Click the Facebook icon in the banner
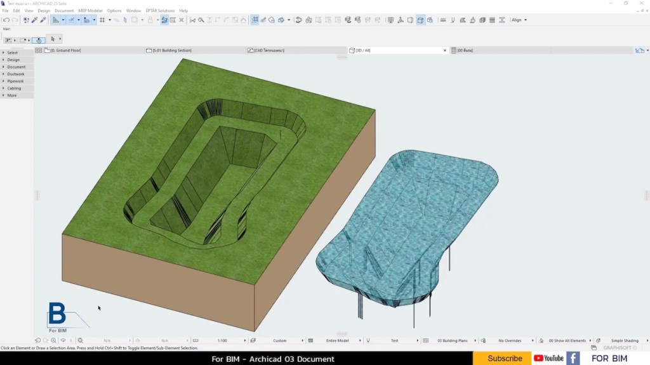Screen dimensions: 650x365 coord(573,358)
